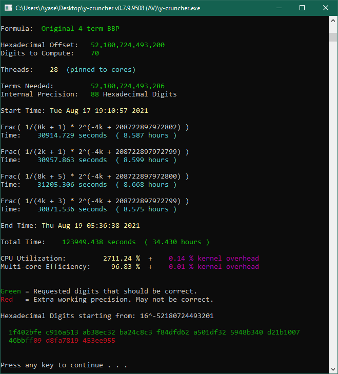Screen dimensions: 338x374
Task: Click the empty scrollbar track below the thumb
Action: pos(333,205)
